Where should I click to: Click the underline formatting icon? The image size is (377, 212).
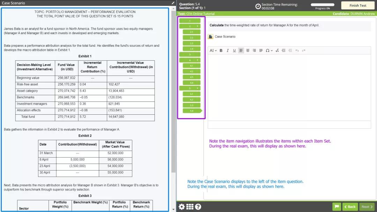coord(234,51)
